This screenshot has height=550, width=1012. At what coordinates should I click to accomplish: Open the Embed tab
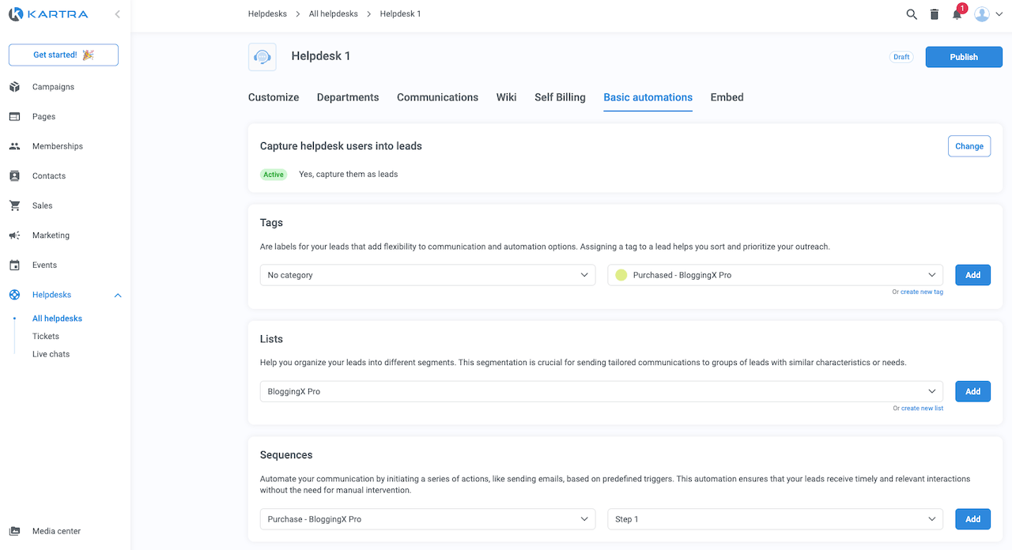click(727, 97)
